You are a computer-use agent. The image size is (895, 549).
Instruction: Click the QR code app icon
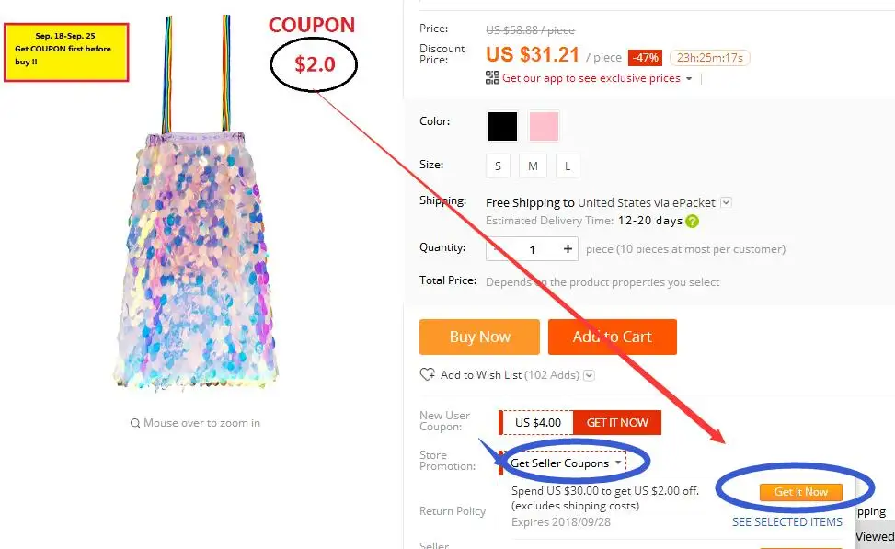click(492, 77)
